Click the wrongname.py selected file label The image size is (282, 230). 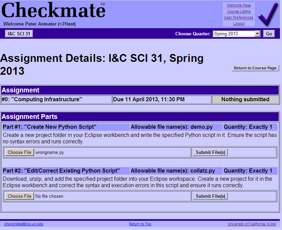pos(50,153)
